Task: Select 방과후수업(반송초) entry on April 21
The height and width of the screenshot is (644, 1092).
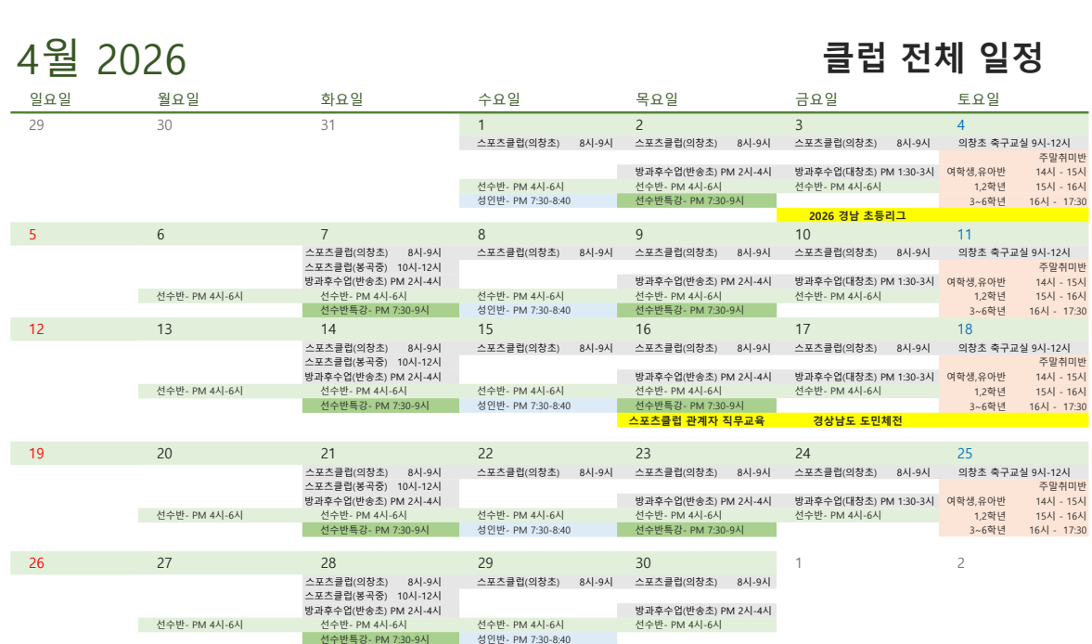Action: (373, 501)
